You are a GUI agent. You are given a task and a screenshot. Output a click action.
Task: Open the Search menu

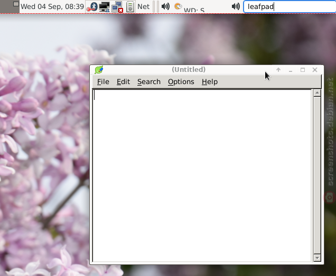(149, 82)
